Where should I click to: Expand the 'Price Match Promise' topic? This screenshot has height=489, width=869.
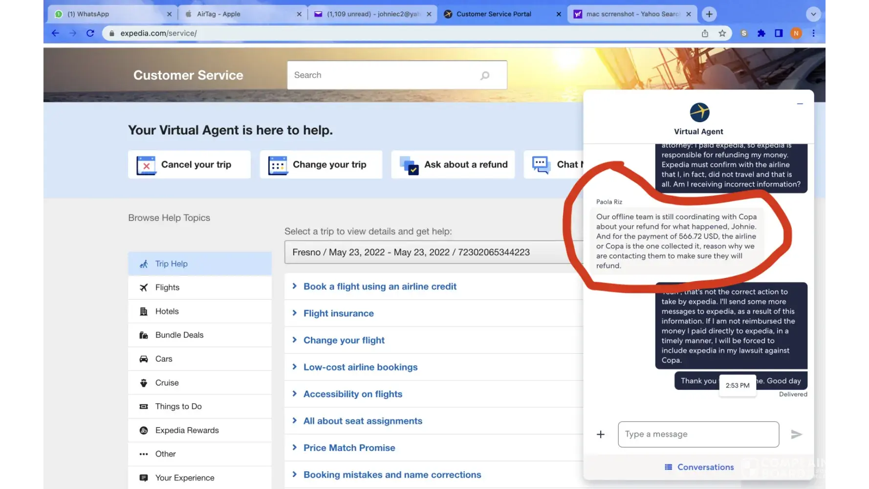(x=349, y=448)
